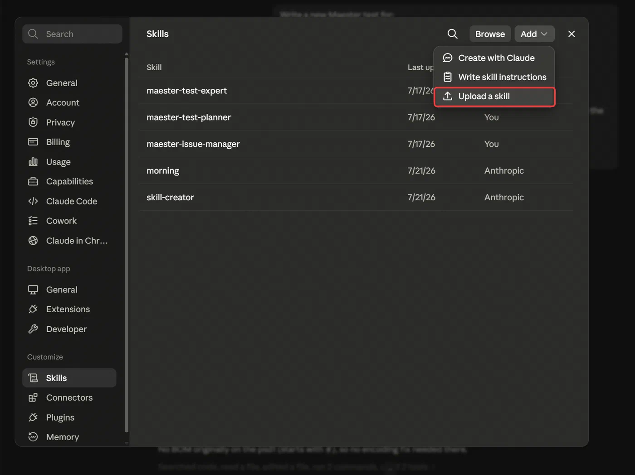Click the Plugins plug icon
This screenshot has height=475, width=635.
coord(33,417)
